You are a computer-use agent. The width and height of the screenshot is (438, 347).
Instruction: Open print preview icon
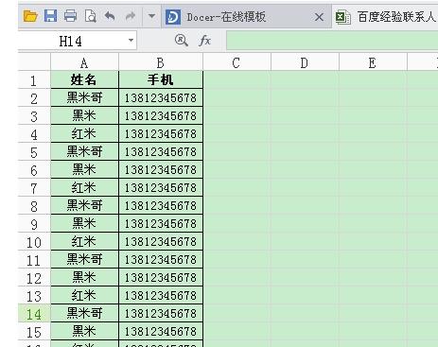coord(91,16)
